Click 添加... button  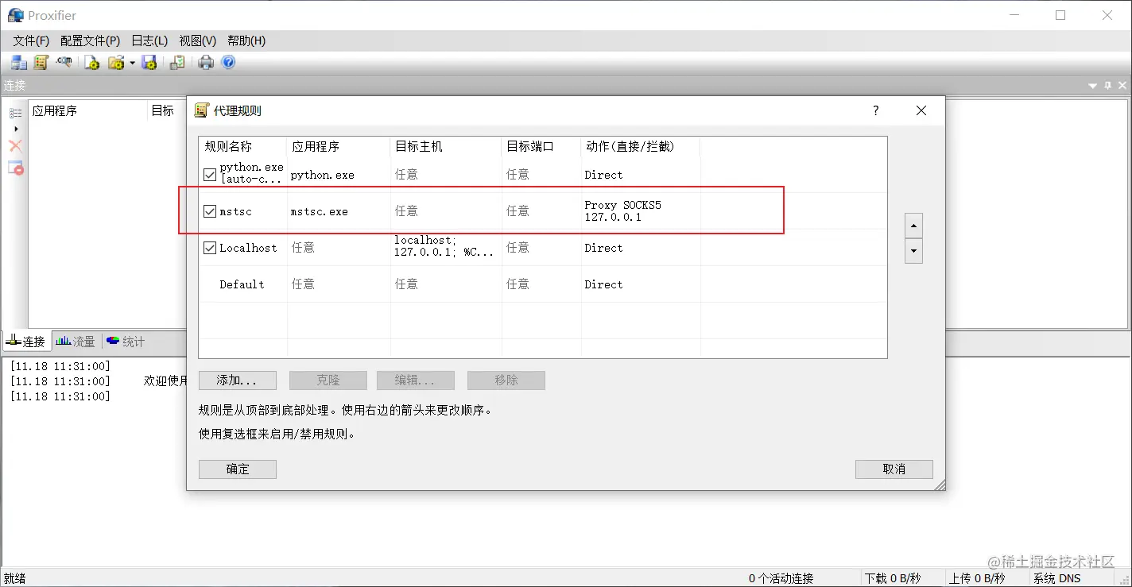[238, 380]
